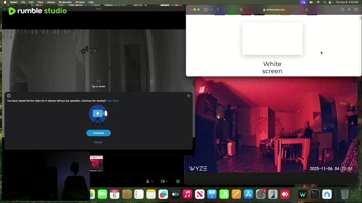The width and height of the screenshot is (362, 203).
Task: Click the info icon in the viewing dialog
Action: (9, 96)
